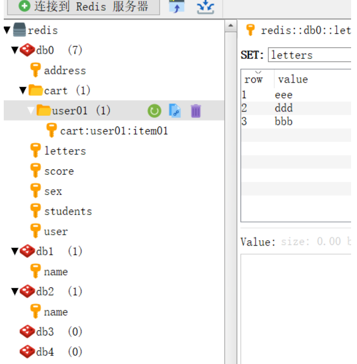The image size is (357, 364).
Task: Collapse the db2 database node
Action: coord(15,292)
